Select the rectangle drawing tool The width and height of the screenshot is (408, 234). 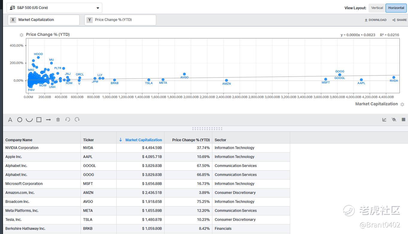(x=39, y=120)
